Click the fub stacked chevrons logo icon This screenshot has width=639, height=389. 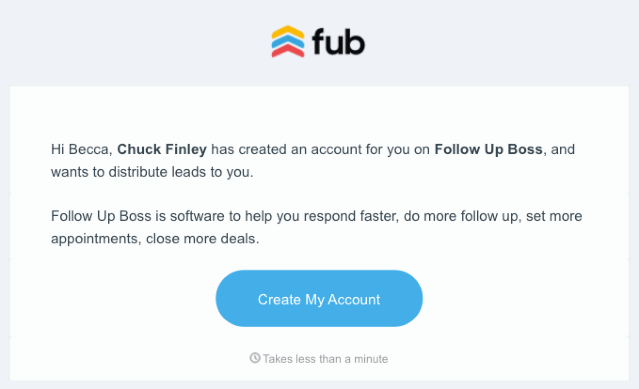click(x=288, y=41)
